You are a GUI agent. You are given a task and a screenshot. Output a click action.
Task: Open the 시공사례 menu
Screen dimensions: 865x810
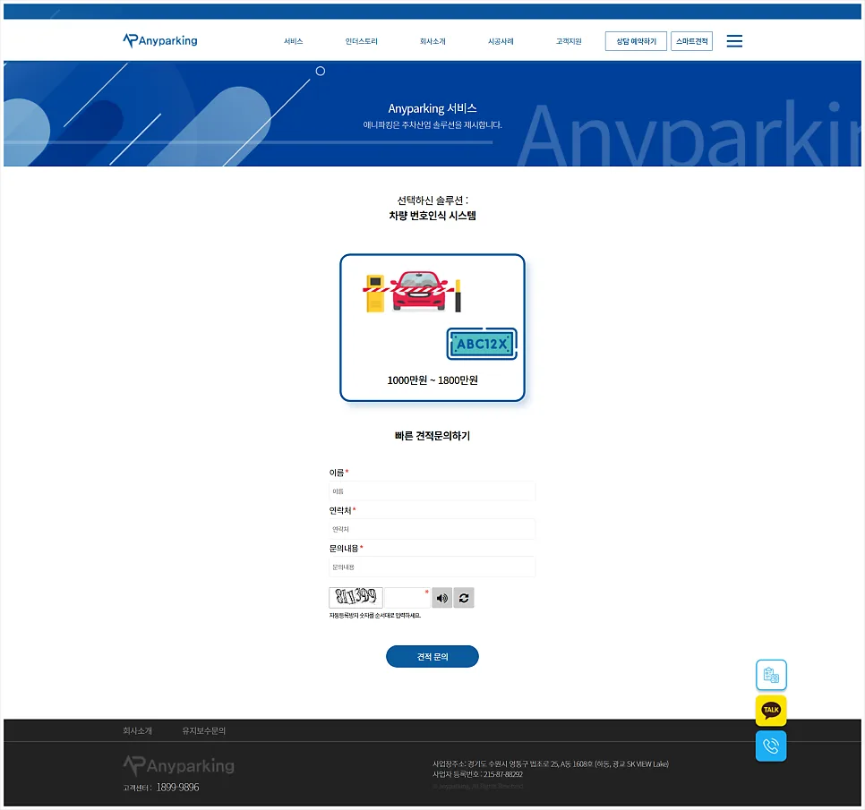tap(501, 41)
